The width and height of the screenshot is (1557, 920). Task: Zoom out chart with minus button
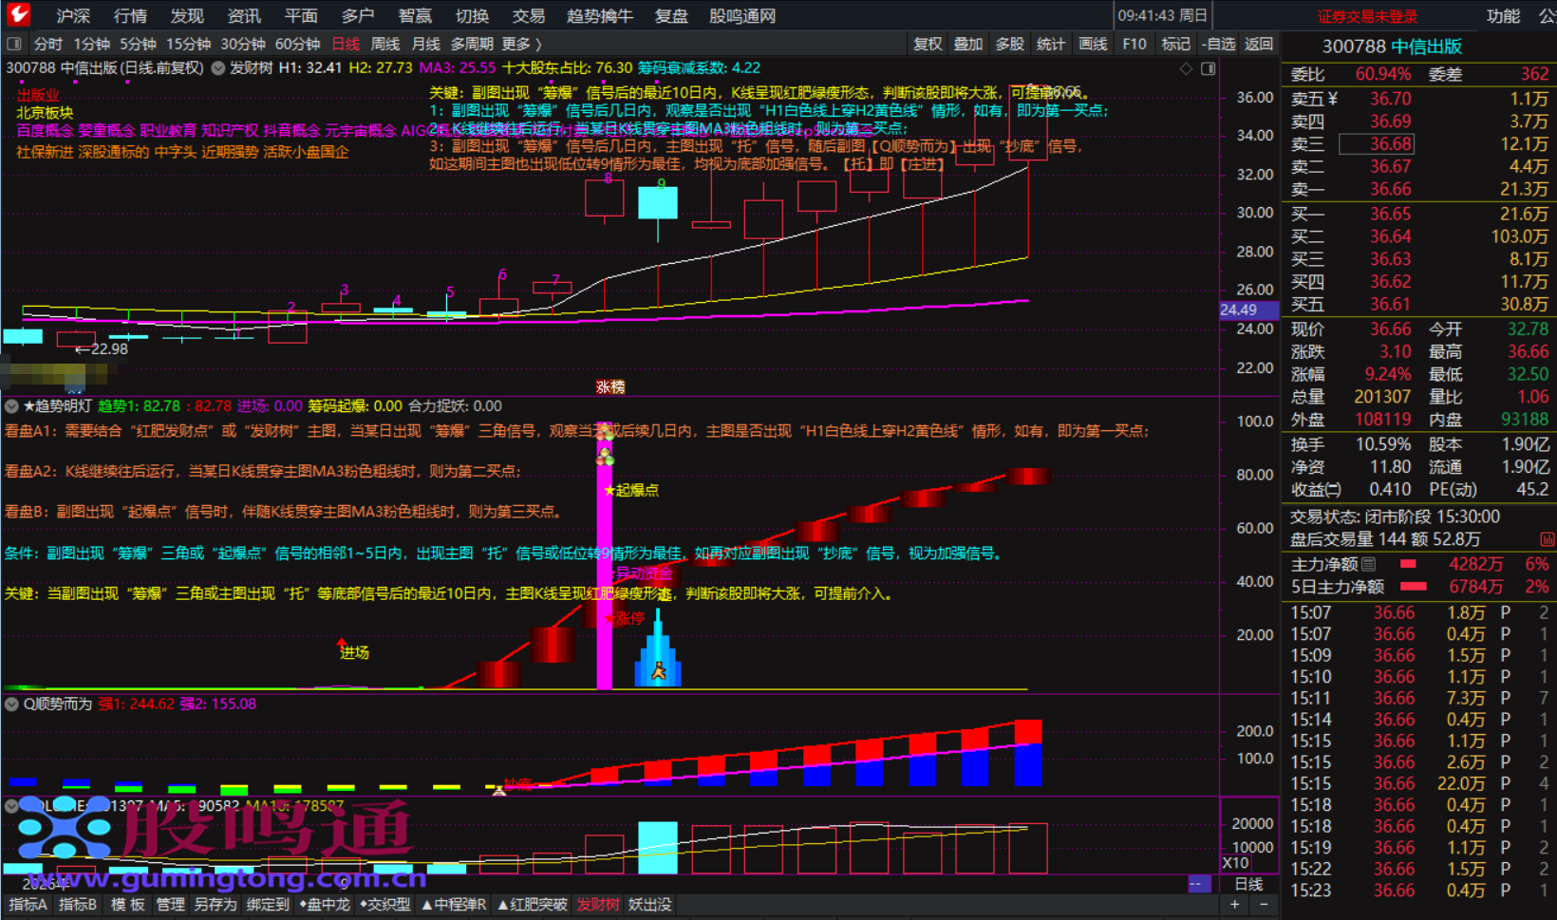click(1264, 905)
